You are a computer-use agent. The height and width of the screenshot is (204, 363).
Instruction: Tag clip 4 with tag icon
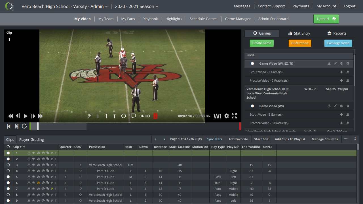pyautogui.click(x=48, y=171)
